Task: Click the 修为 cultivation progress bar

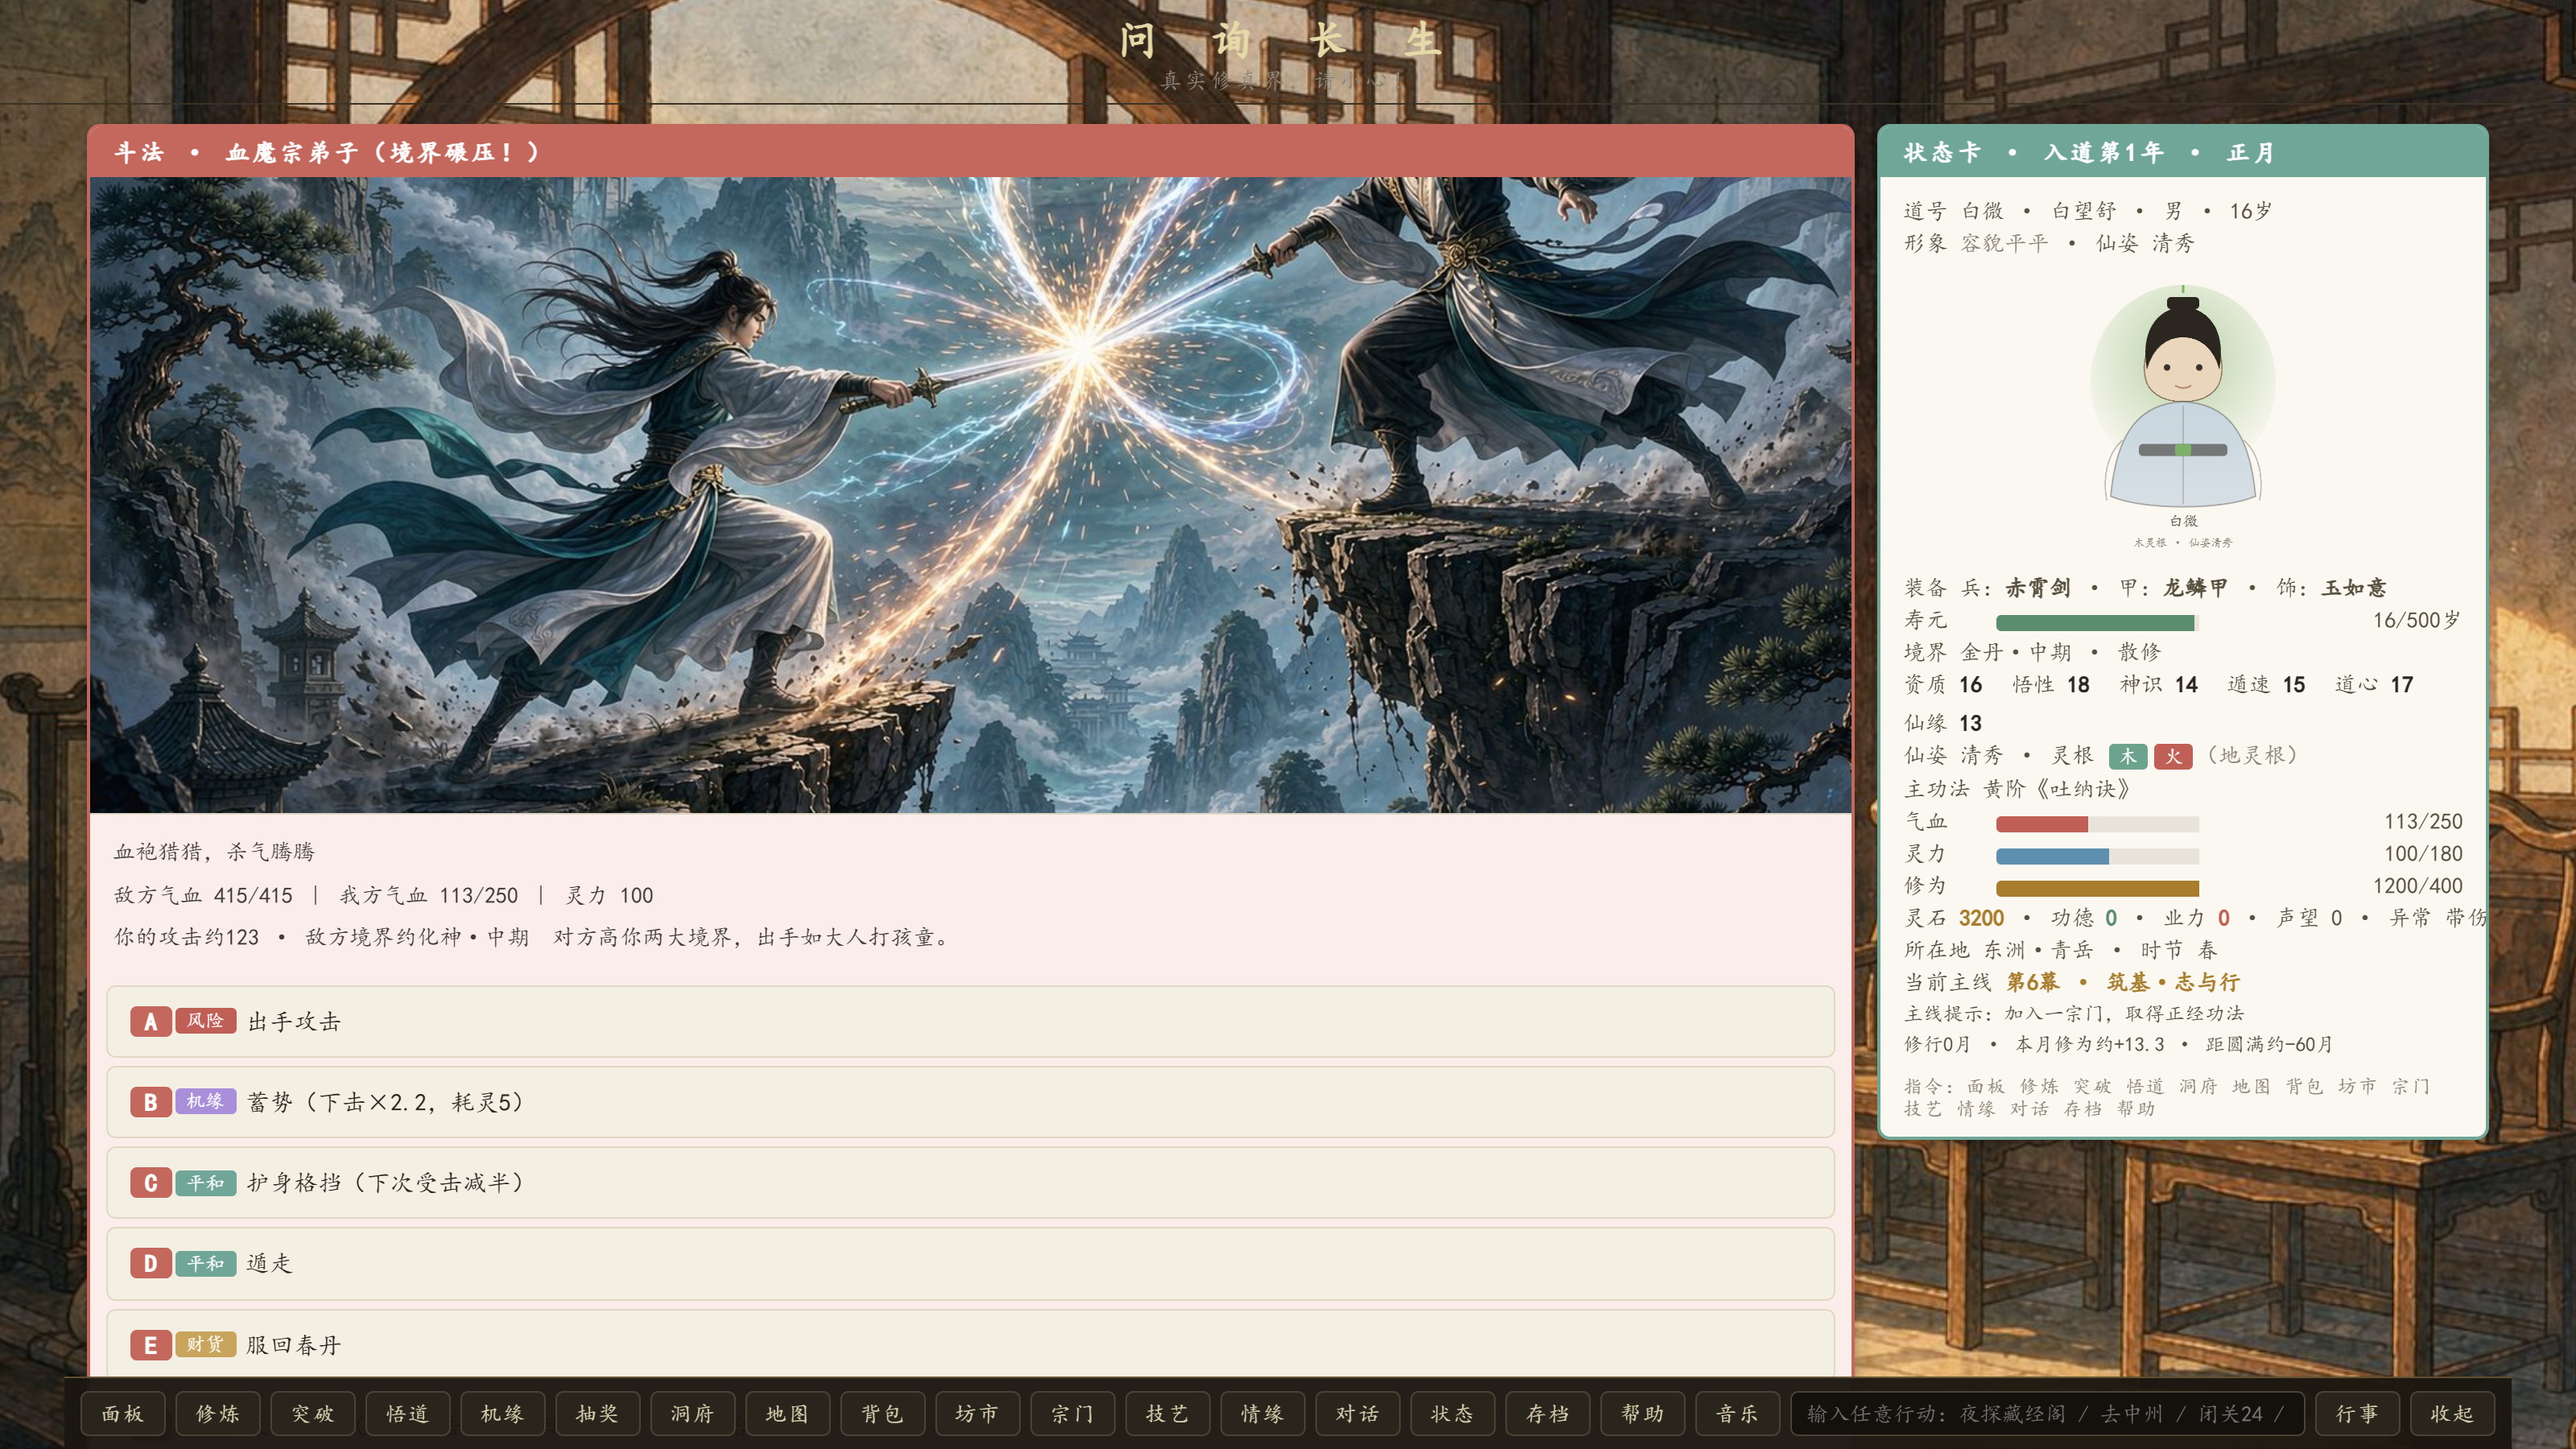Action: 2097,888
